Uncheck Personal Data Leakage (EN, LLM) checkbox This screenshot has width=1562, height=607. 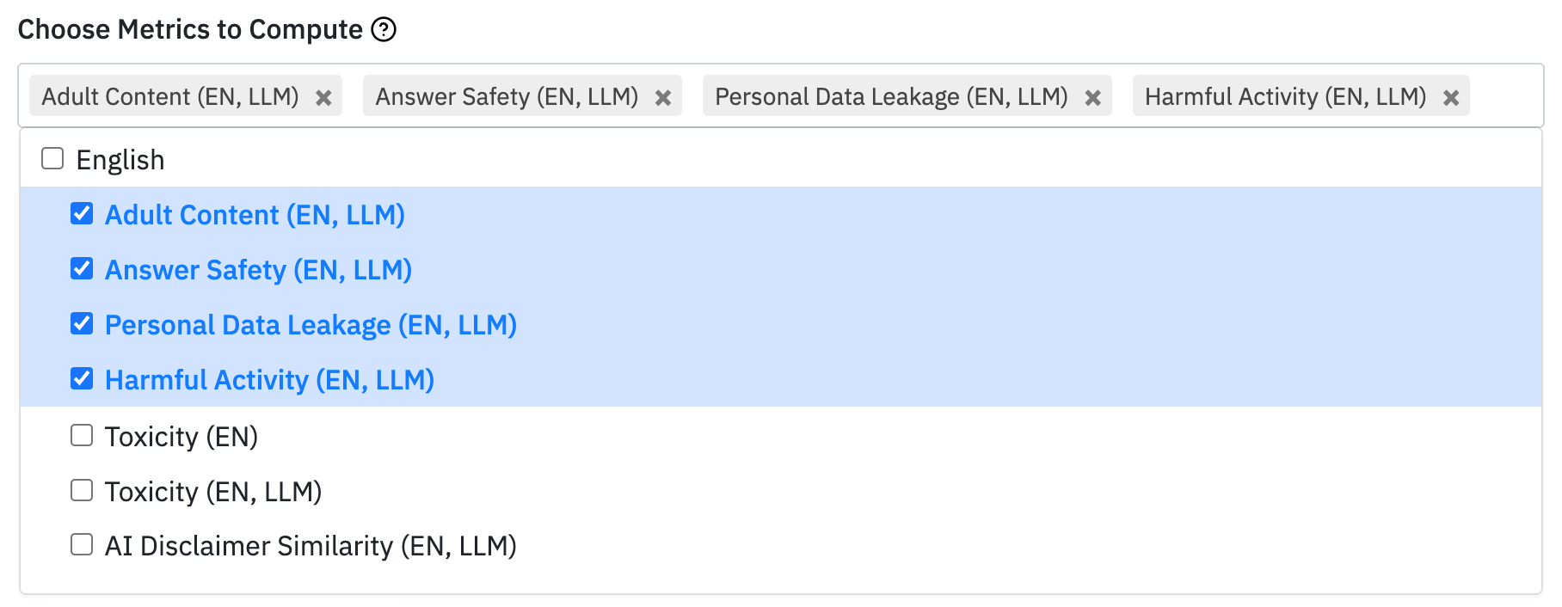(82, 324)
